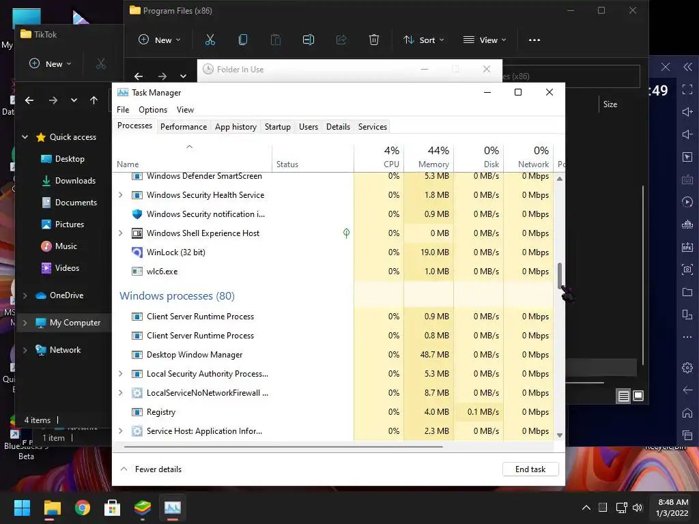Viewport: 699px width, 524px height.
Task: Open the New dropdown in Program Files toolbar
Action: point(159,40)
